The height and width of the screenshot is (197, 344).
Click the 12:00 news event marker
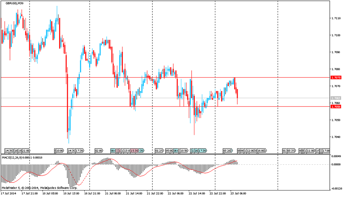(x=251, y=151)
